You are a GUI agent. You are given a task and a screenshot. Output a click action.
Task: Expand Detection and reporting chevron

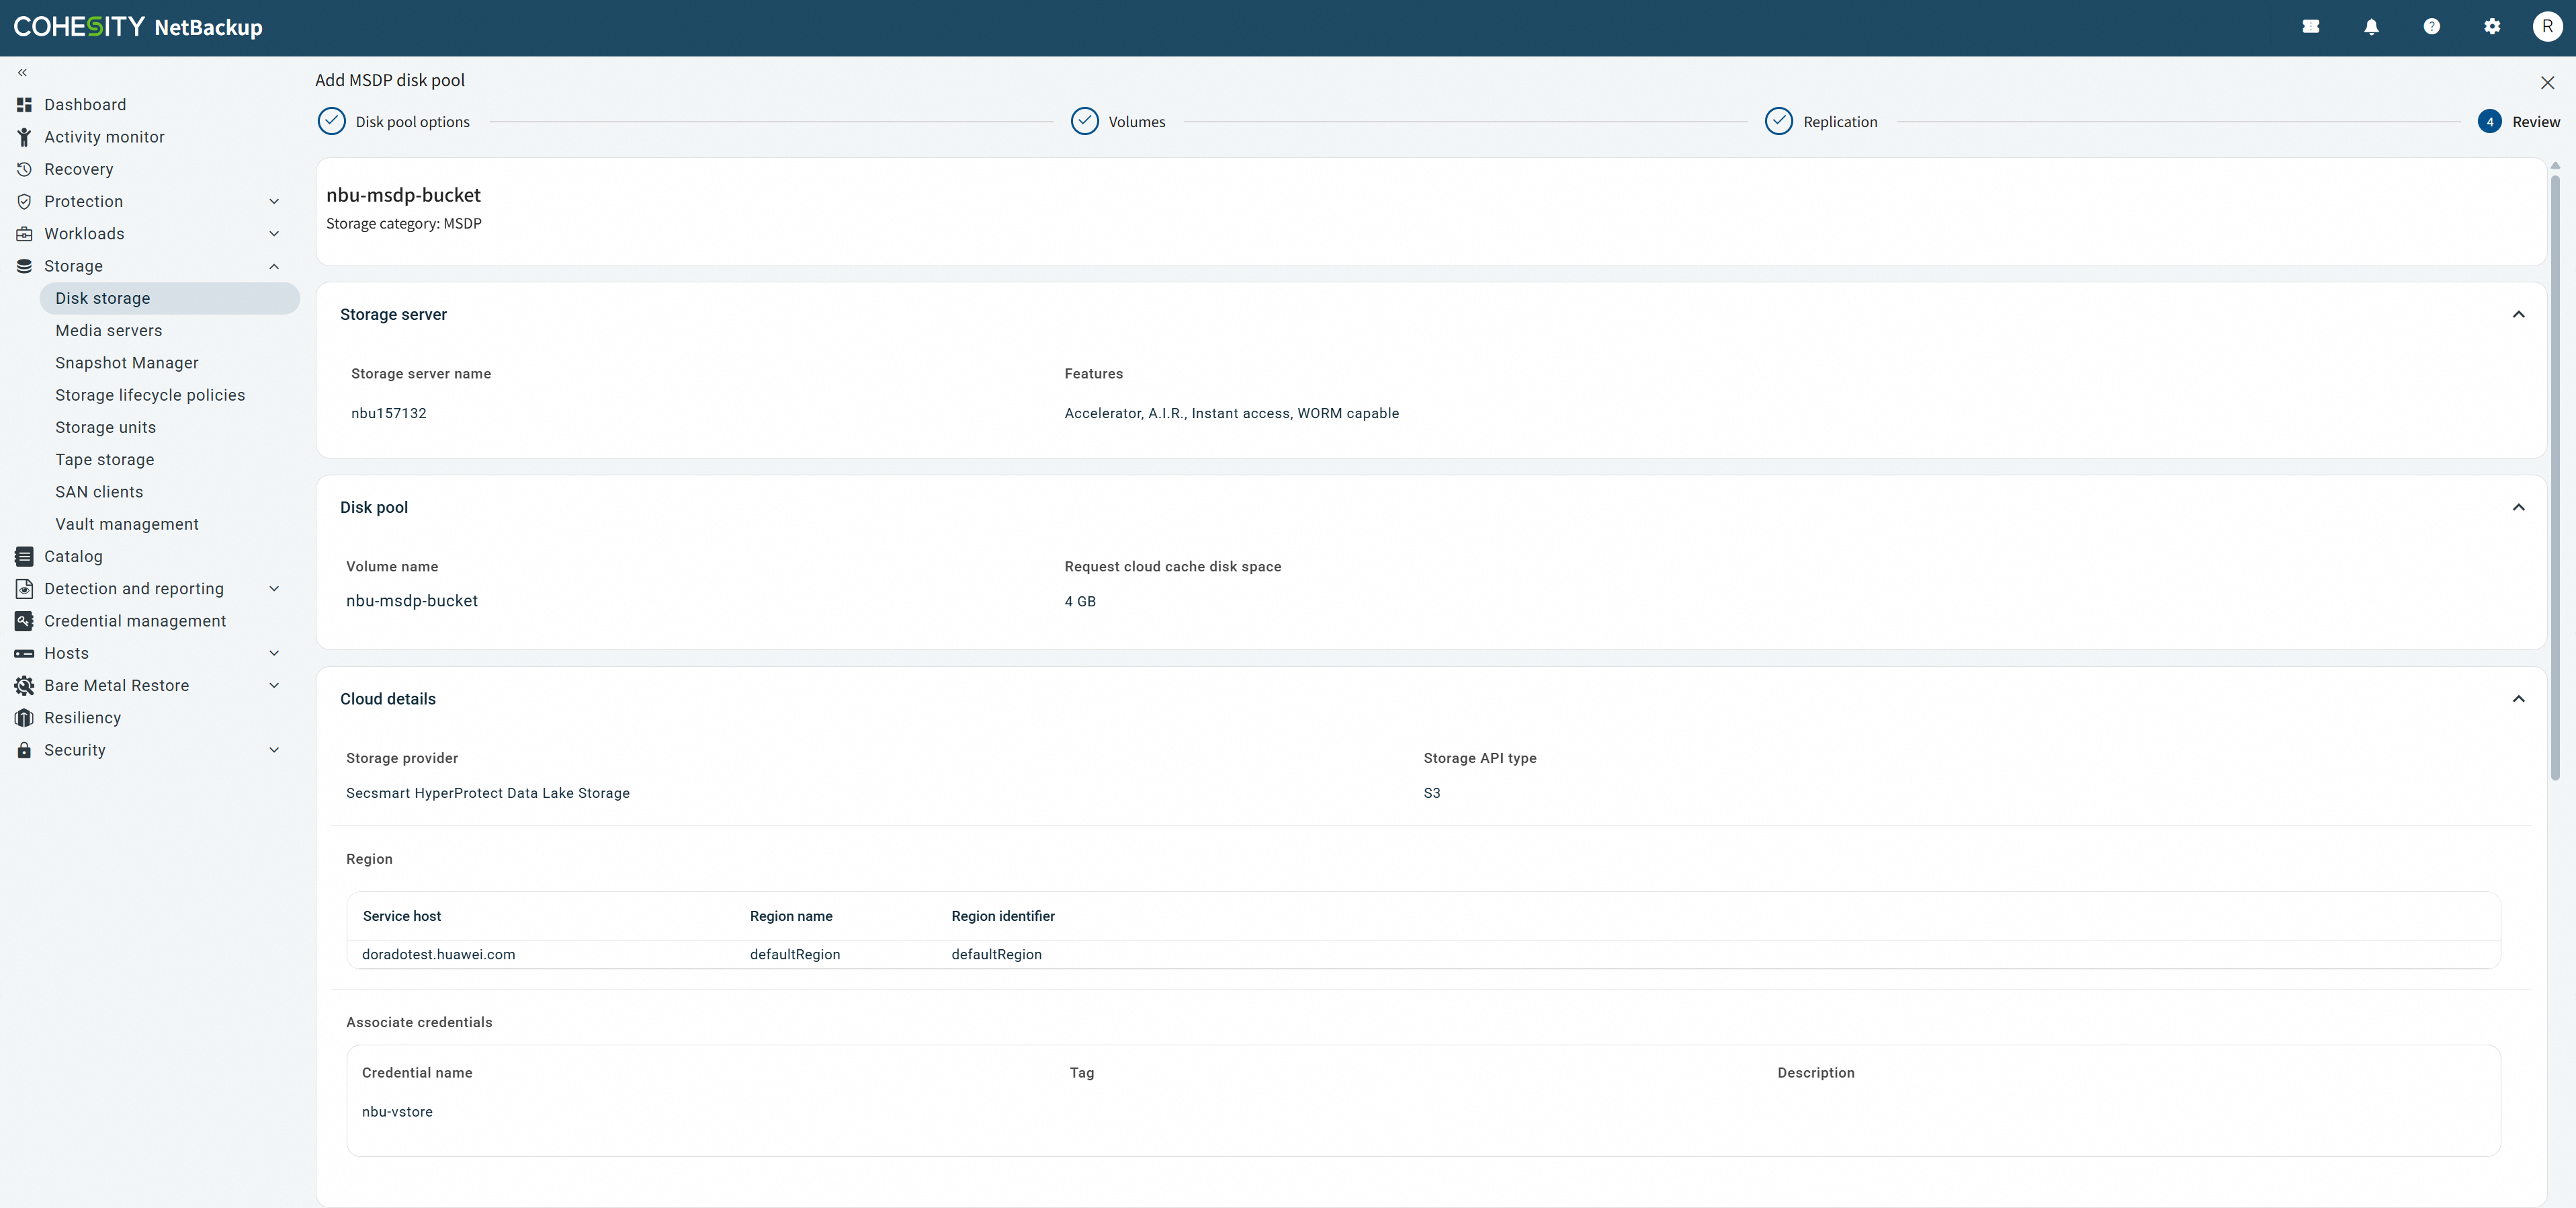274,588
